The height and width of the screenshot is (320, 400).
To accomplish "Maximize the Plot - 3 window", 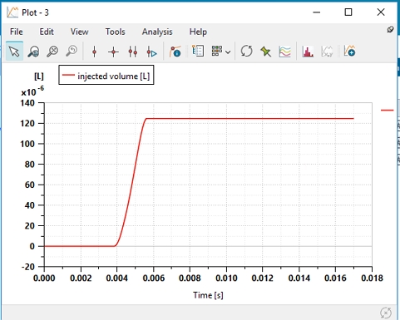I will [x=348, y=12].
